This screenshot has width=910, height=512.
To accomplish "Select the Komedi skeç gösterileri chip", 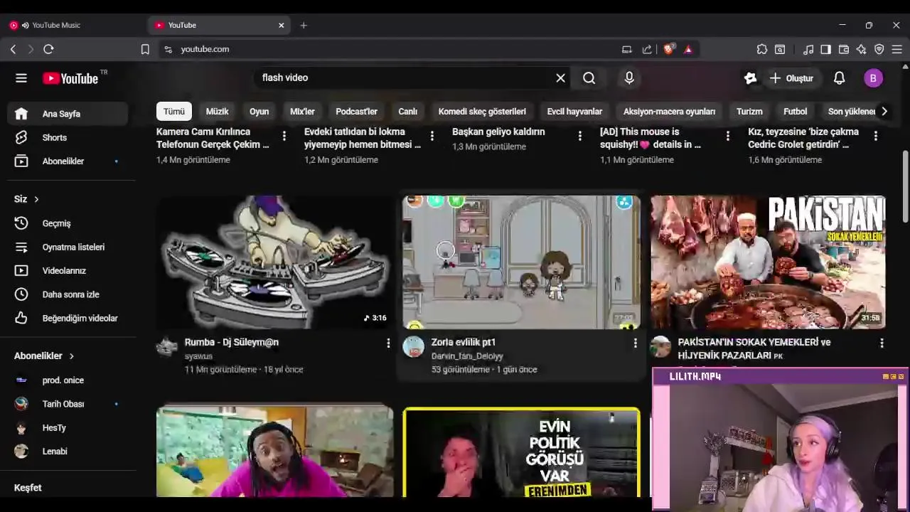I will tap(482, 111).
